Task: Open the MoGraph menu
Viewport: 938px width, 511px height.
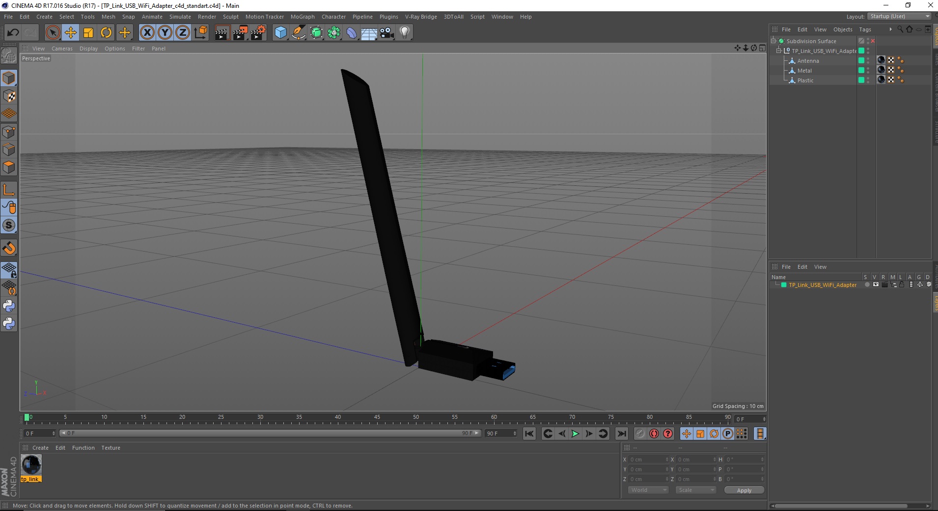Action: (x=303, y=17)
